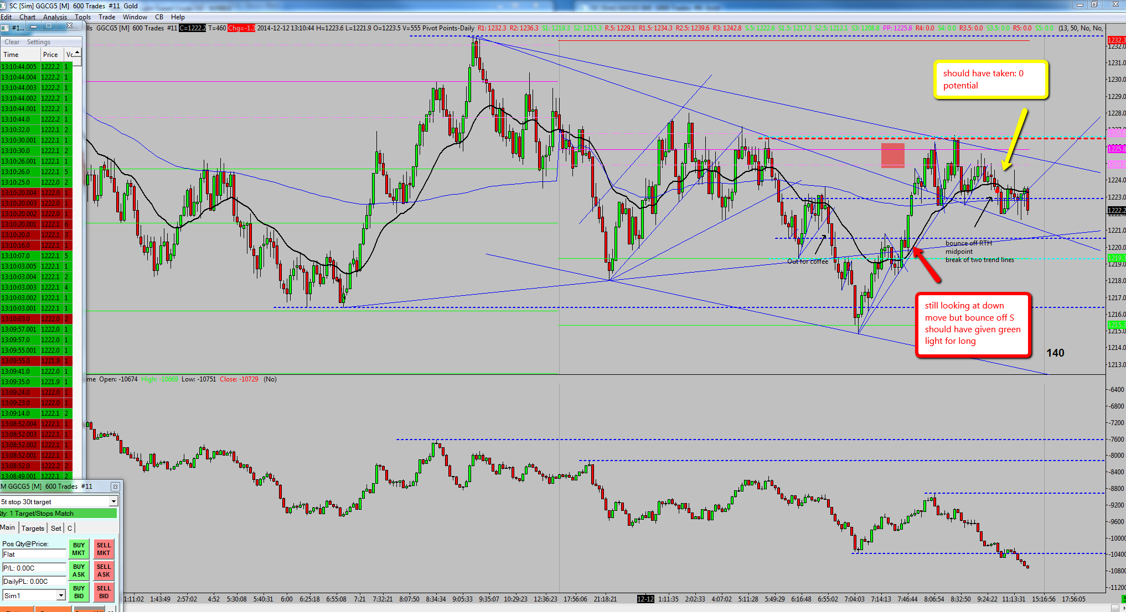Select the 13:09:14.0 trade row

[37, 414]
